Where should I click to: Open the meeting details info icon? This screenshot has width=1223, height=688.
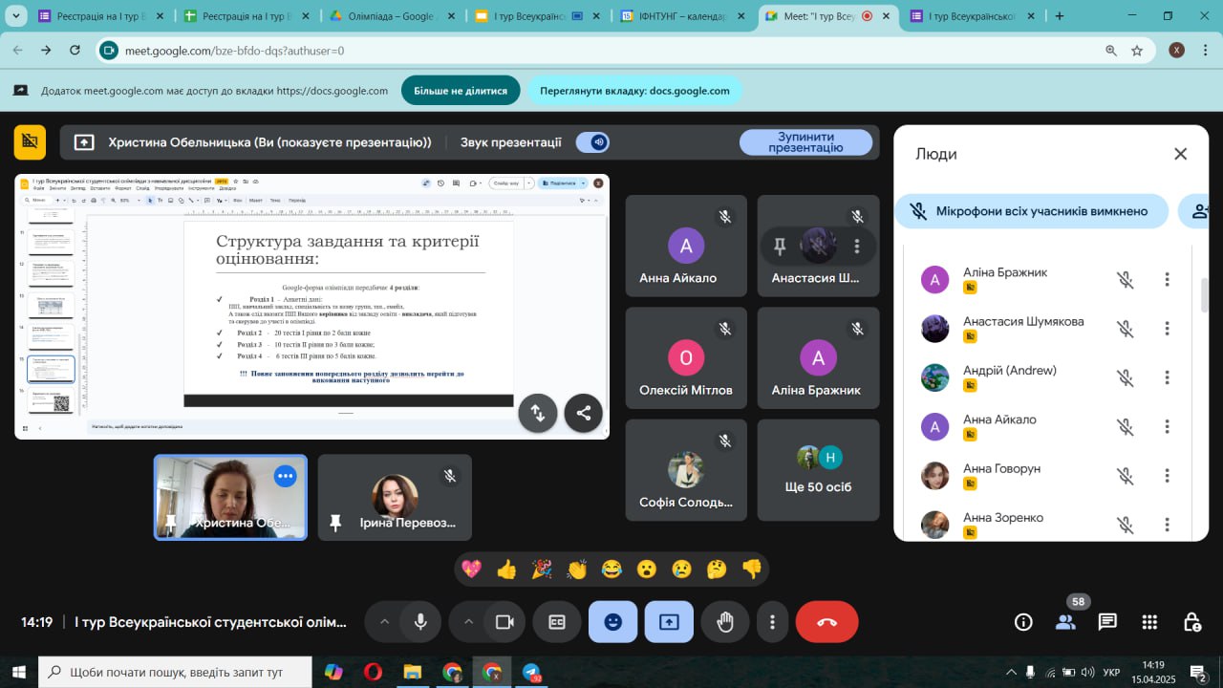(1023, 622)
